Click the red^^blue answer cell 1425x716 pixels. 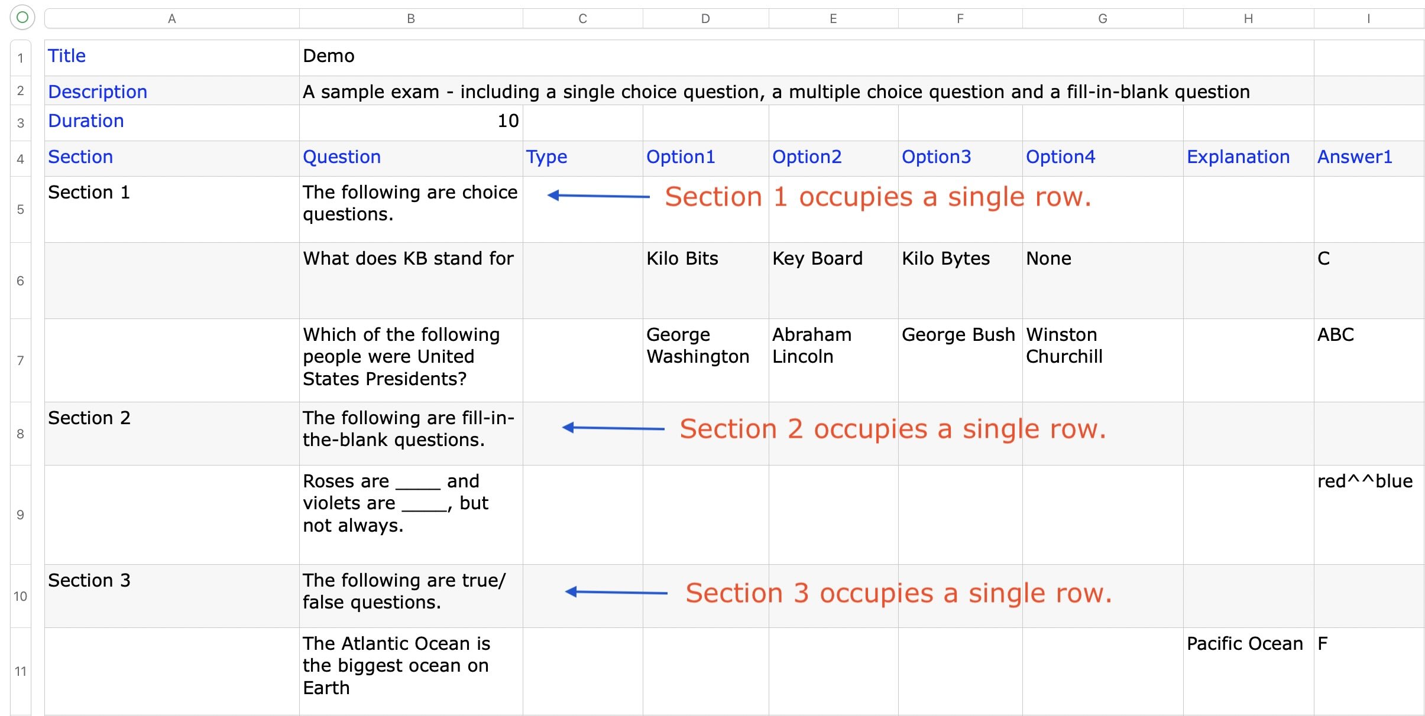click(1368, 514)
